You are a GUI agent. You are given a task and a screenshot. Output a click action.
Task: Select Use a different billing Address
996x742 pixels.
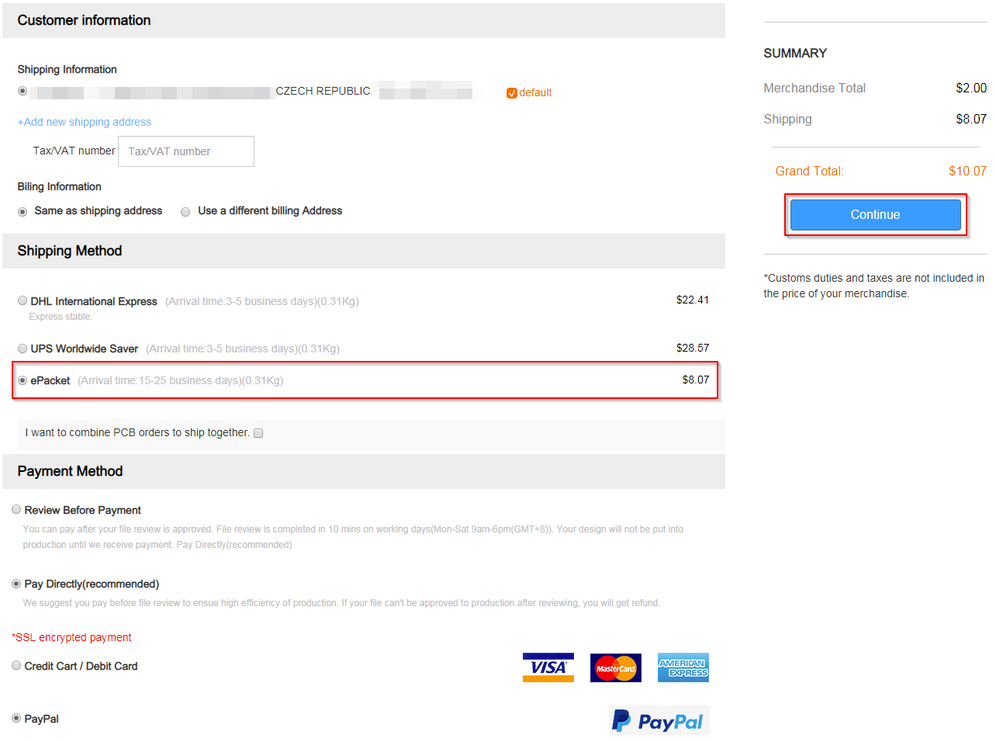[x=185, y=212]
